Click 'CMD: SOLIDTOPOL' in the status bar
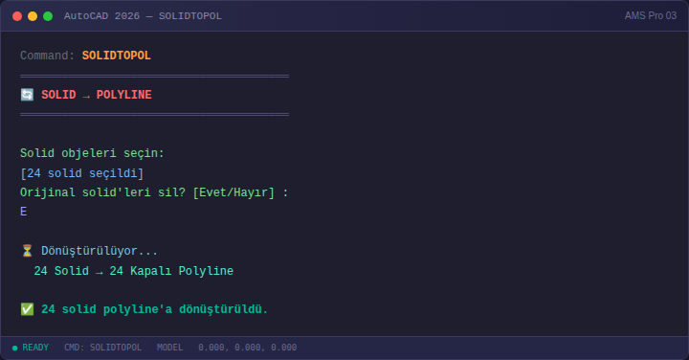 pyautogui.click(x=102, y=348)
